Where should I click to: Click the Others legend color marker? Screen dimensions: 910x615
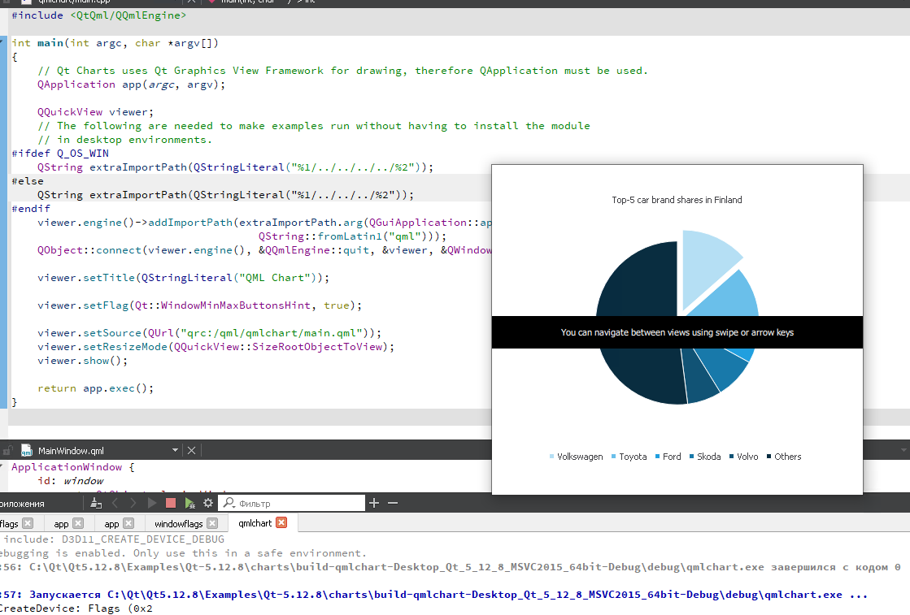click(x=769, y=457)
